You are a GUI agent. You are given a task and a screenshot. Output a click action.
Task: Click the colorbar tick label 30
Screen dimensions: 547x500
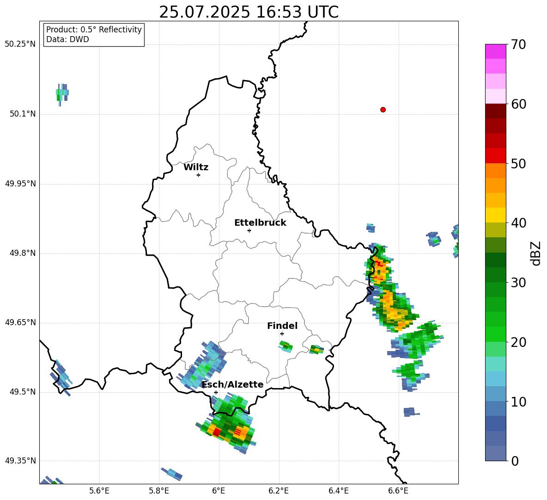coord(518,283)
